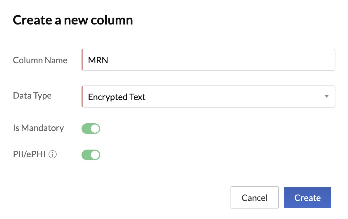Turn off the PII/ePHI switch

point(91,155)
